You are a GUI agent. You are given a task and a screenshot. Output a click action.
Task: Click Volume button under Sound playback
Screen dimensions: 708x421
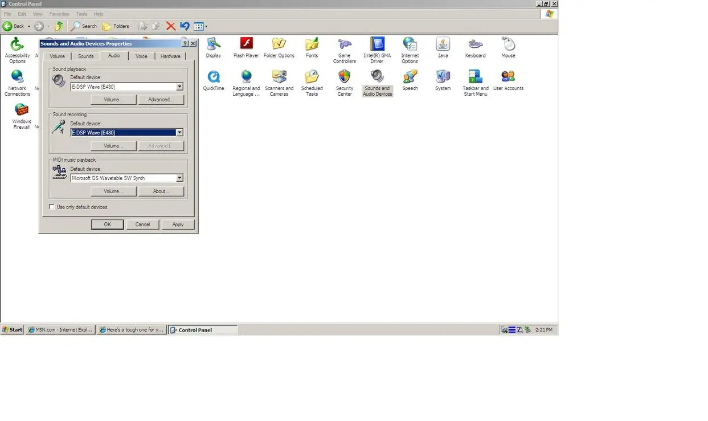coord(113,100)
